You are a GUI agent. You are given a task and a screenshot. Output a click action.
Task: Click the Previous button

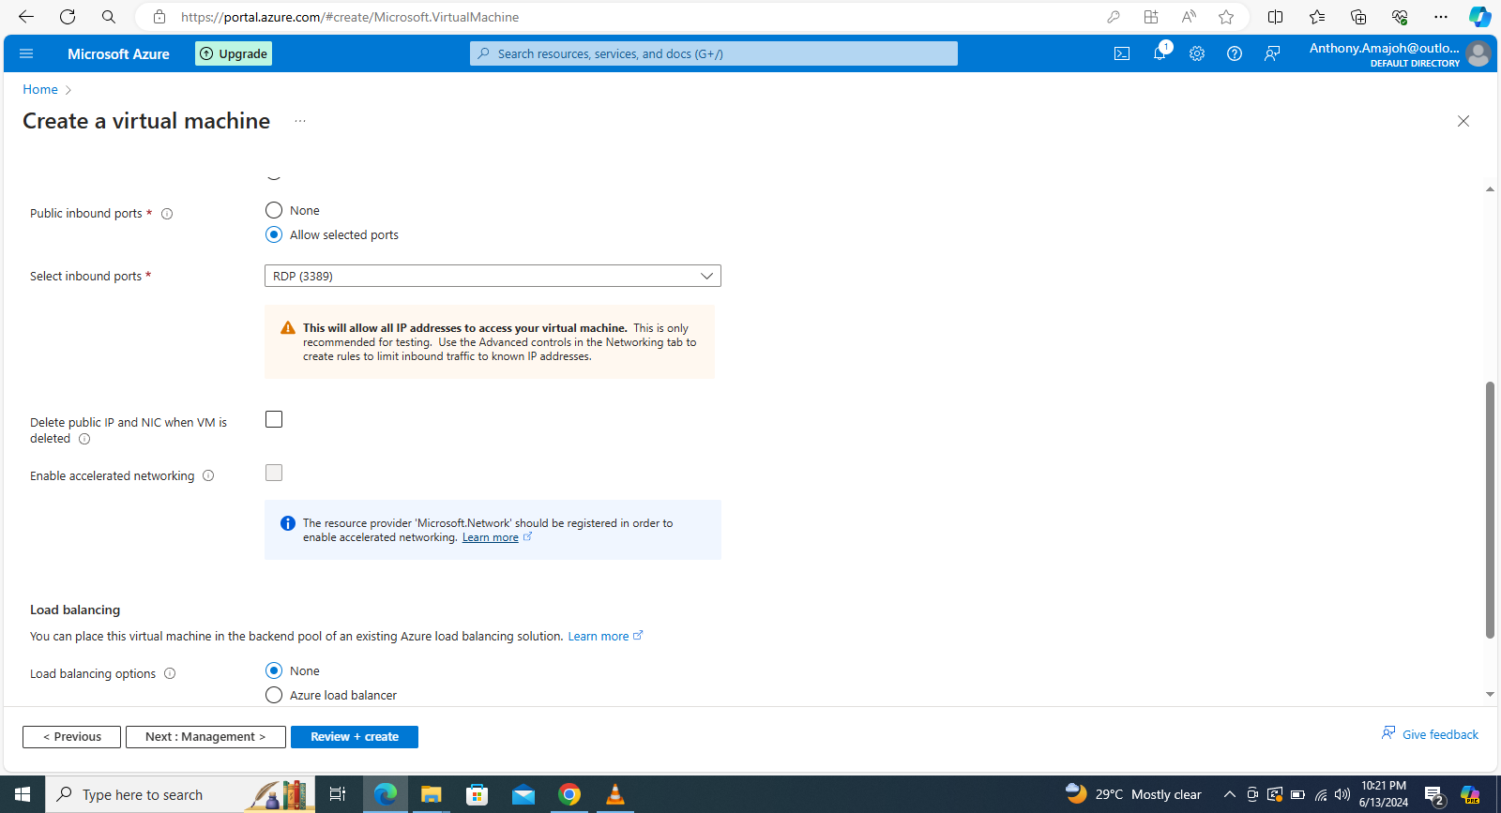coord(71,737)
